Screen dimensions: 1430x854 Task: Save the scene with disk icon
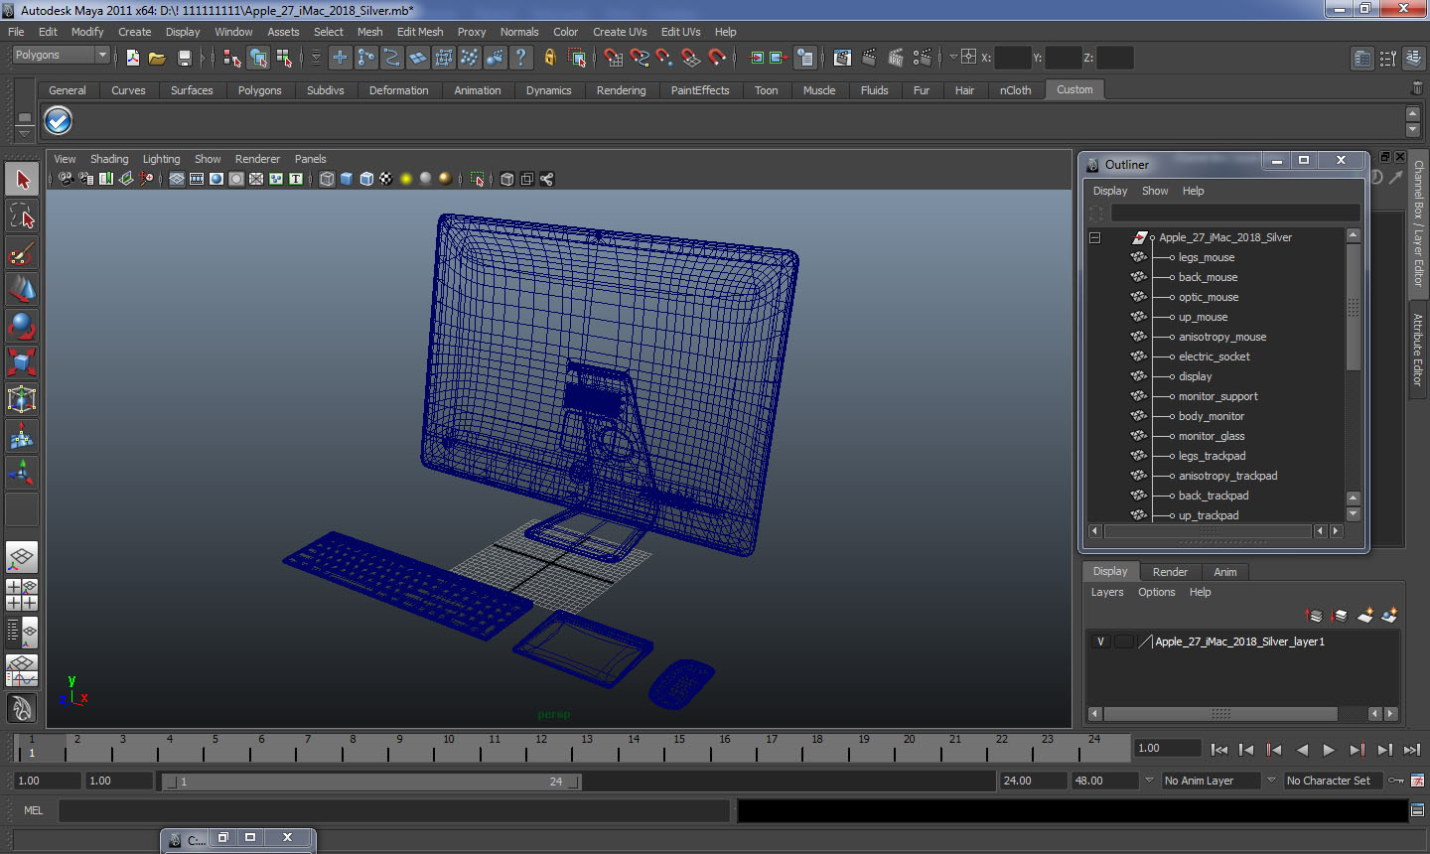[184, 58]
